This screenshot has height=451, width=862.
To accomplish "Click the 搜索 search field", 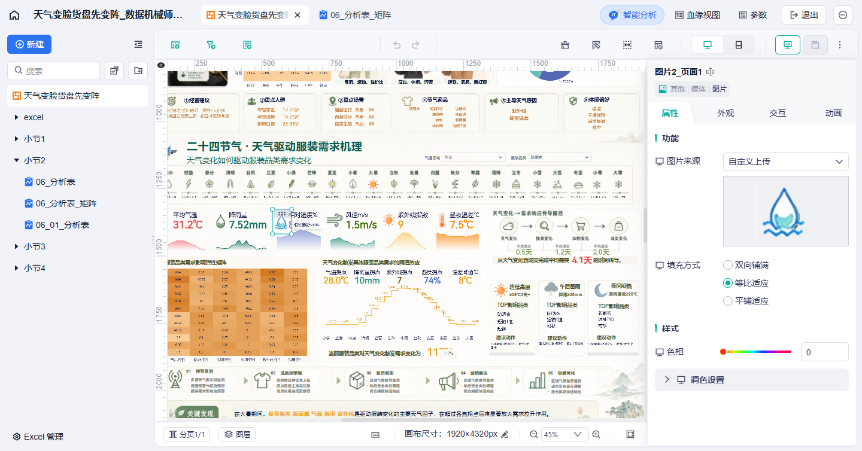I will click(x=53, y=71).
